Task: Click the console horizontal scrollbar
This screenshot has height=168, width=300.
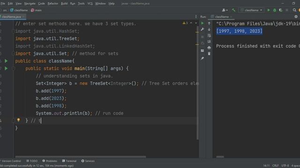Action: click(220, 157)
